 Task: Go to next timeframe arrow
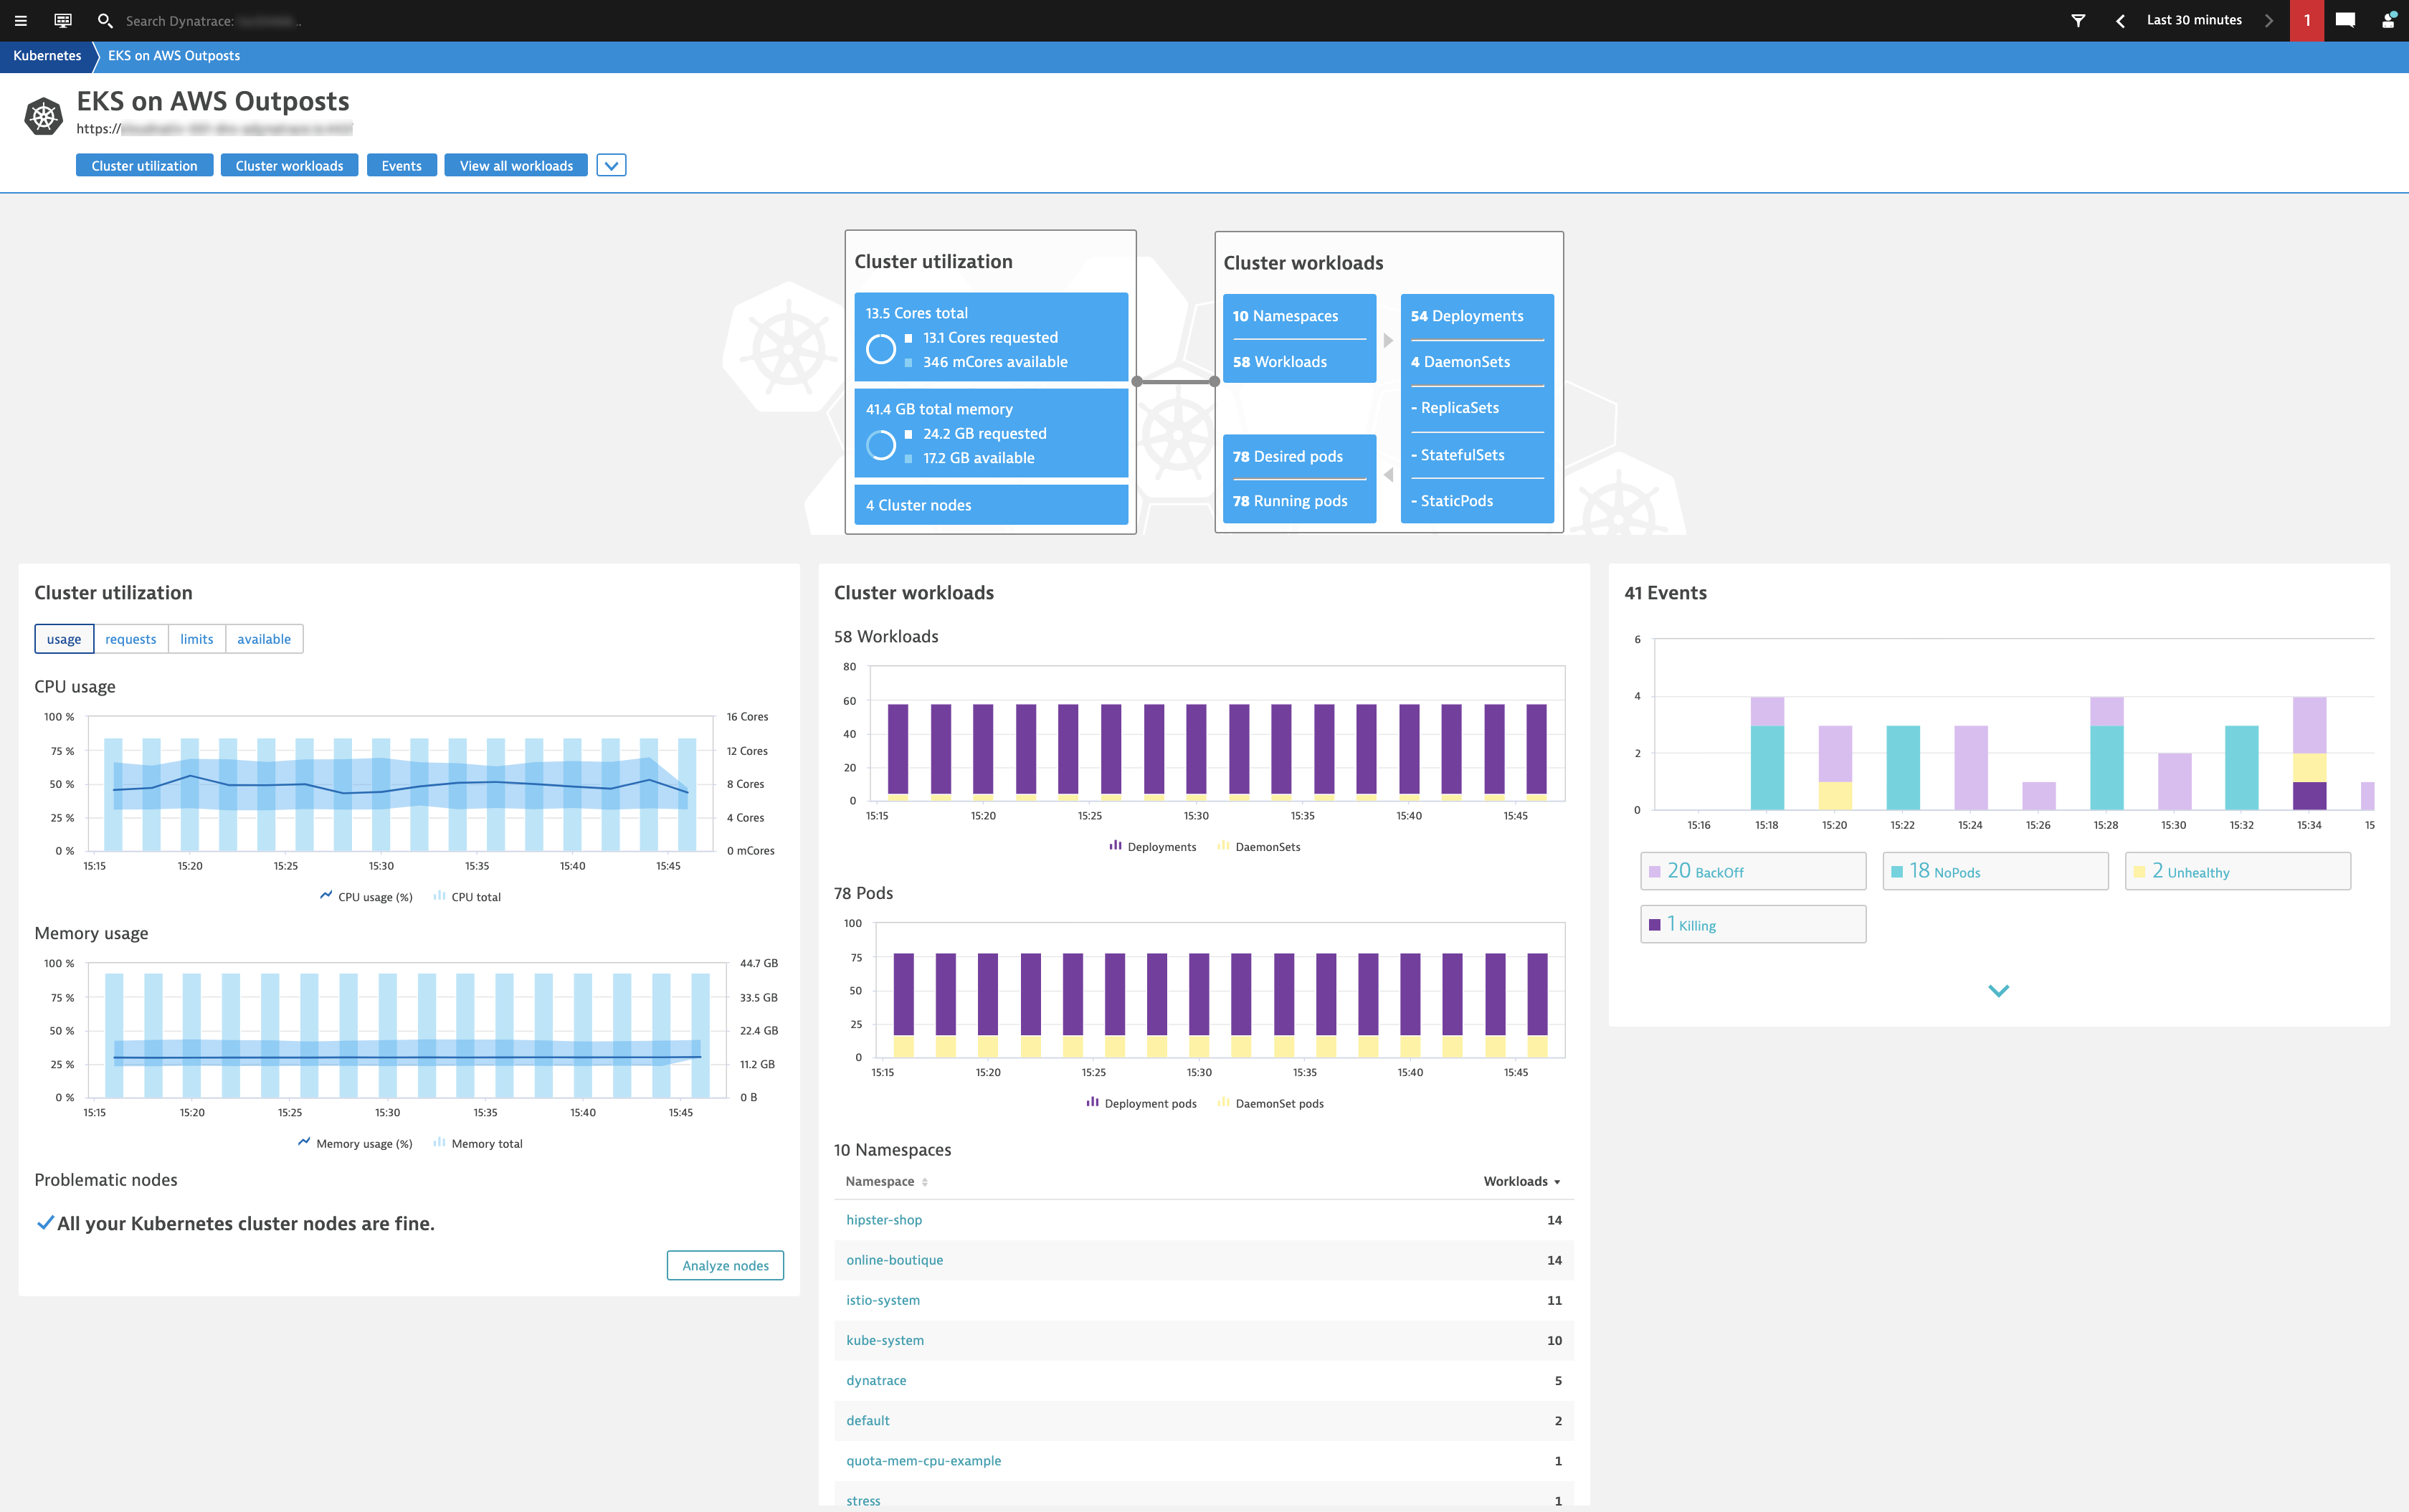[2269, 20]
